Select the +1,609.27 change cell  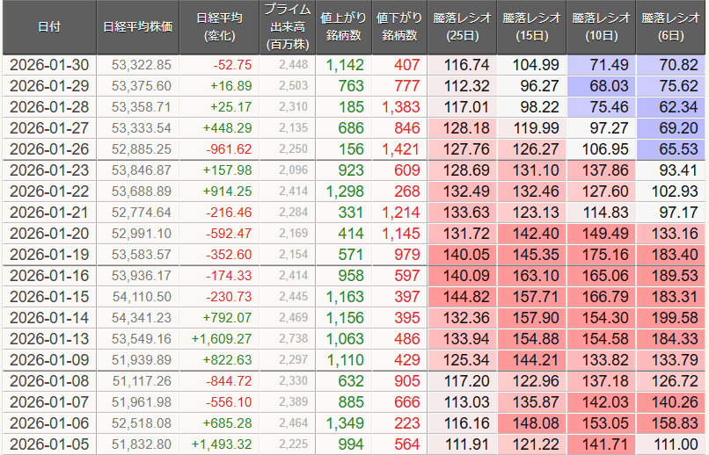coord(220,338)
